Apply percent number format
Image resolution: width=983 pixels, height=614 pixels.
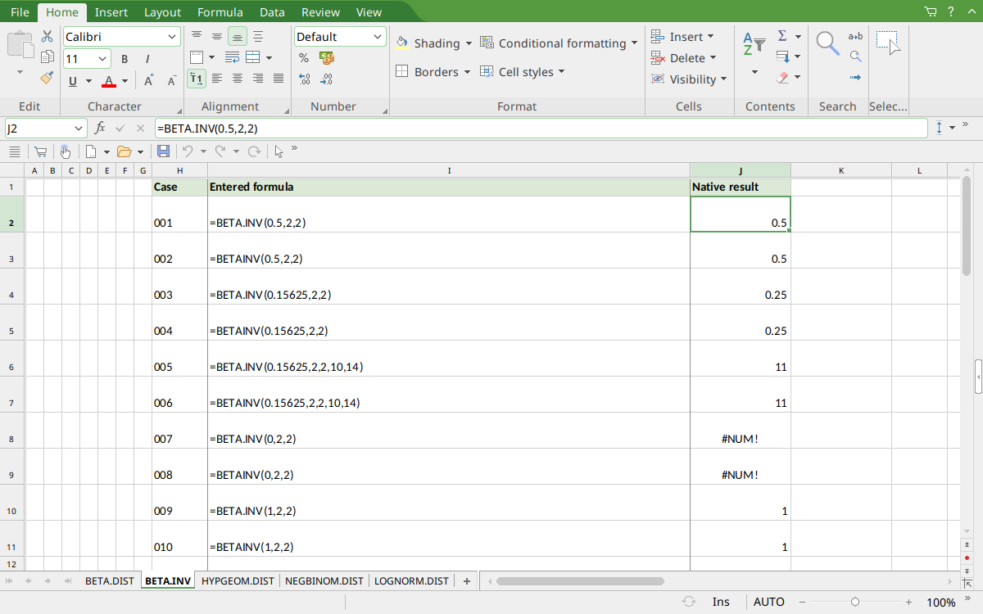point(304,58)
